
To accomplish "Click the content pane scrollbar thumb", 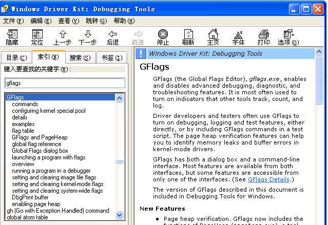I will (319, 80).
